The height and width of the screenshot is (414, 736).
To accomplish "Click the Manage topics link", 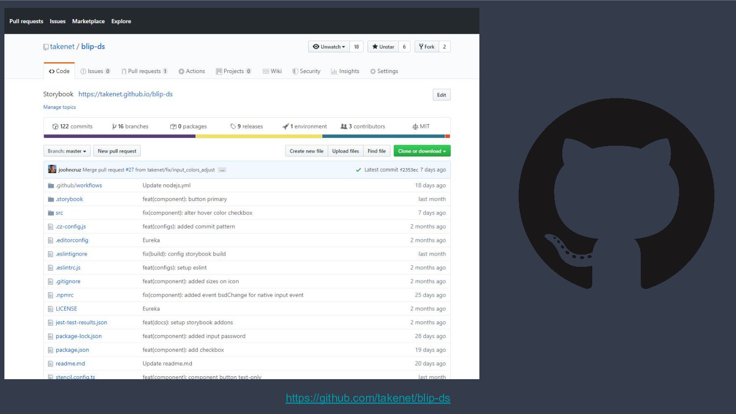I will tap(59, 107).
